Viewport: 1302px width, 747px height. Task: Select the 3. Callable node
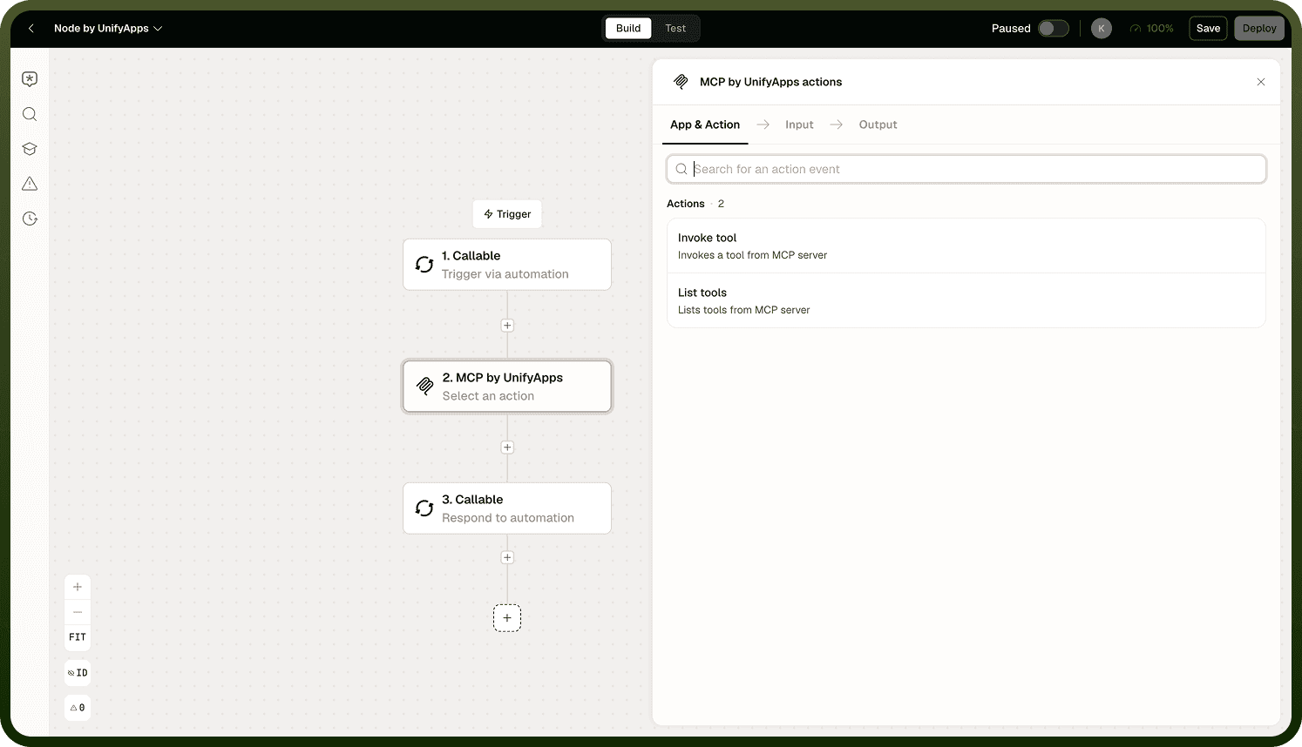pos(507,508)
